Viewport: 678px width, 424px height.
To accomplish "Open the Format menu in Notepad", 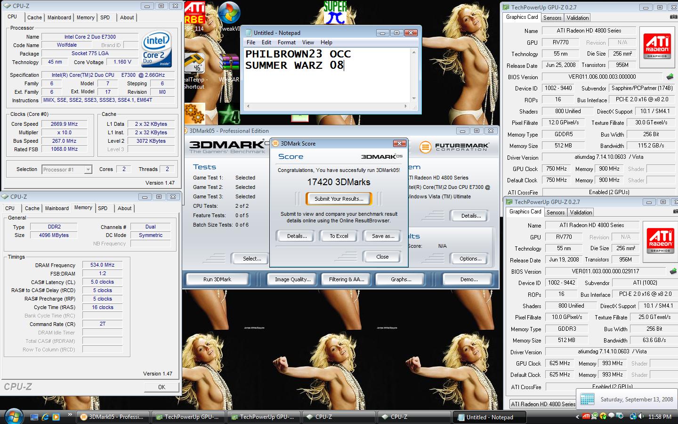I will pos(287,42).
